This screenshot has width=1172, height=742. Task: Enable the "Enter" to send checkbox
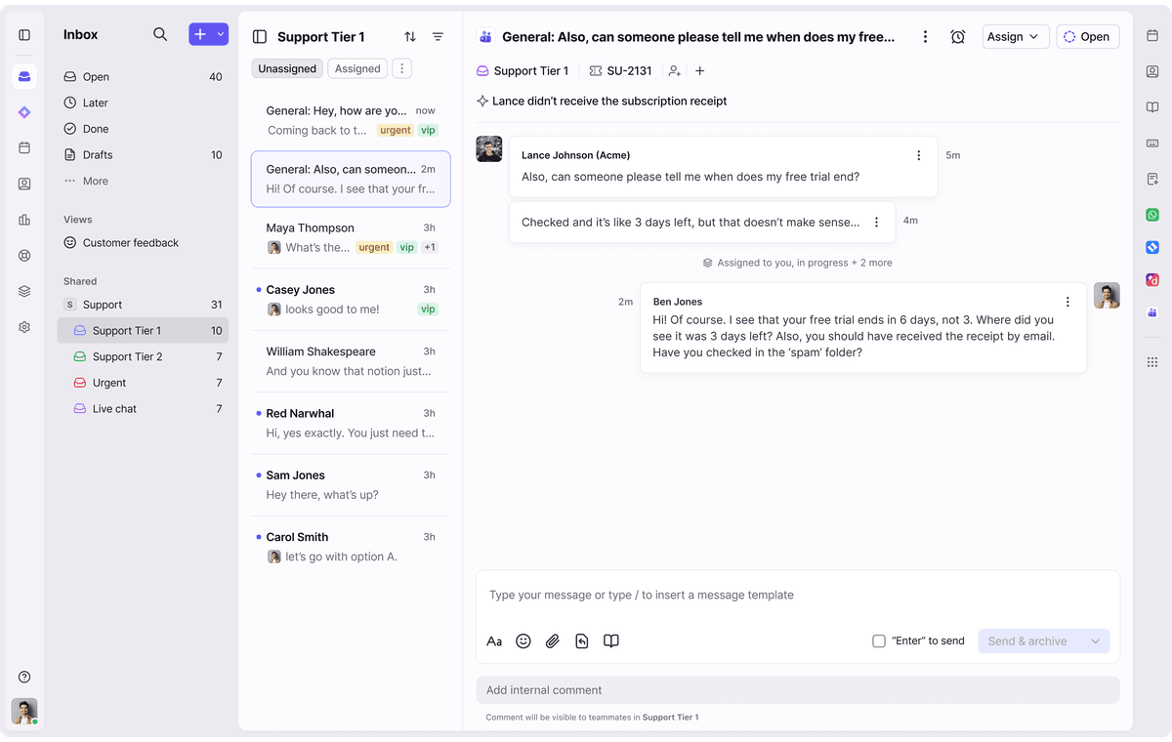point(879,641)
